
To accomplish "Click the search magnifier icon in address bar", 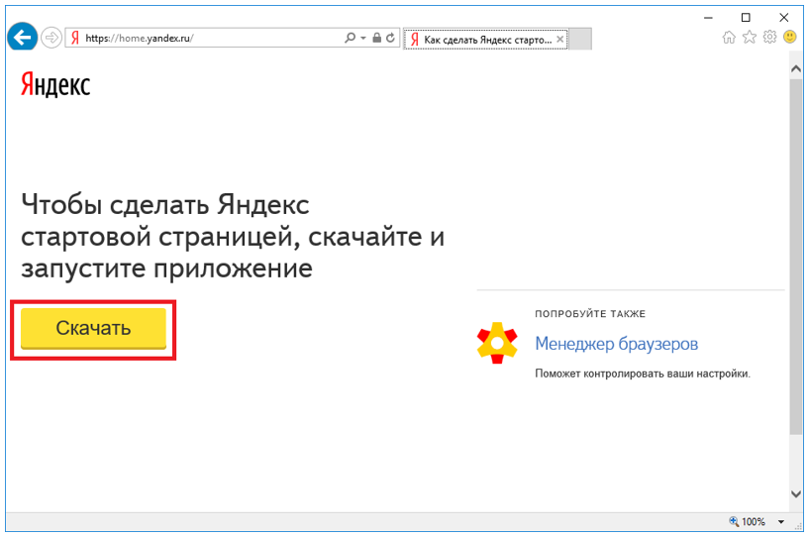I will point(350,38).
